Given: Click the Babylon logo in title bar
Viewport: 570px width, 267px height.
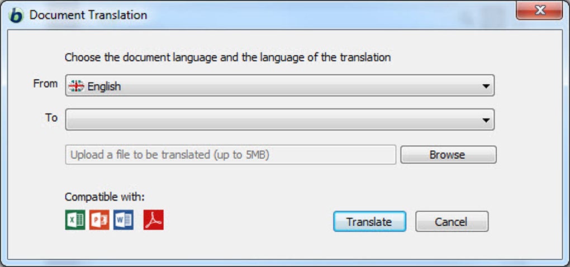Looking at the screenshot, I should coord(17,15).
